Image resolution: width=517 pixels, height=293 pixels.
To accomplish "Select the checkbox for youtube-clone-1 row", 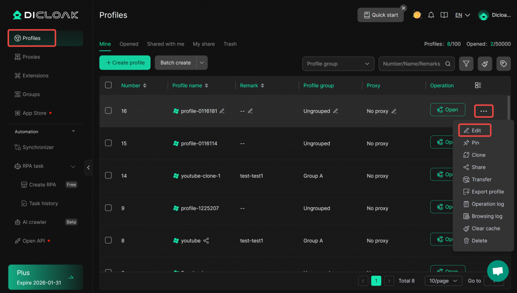I will 108,176.
